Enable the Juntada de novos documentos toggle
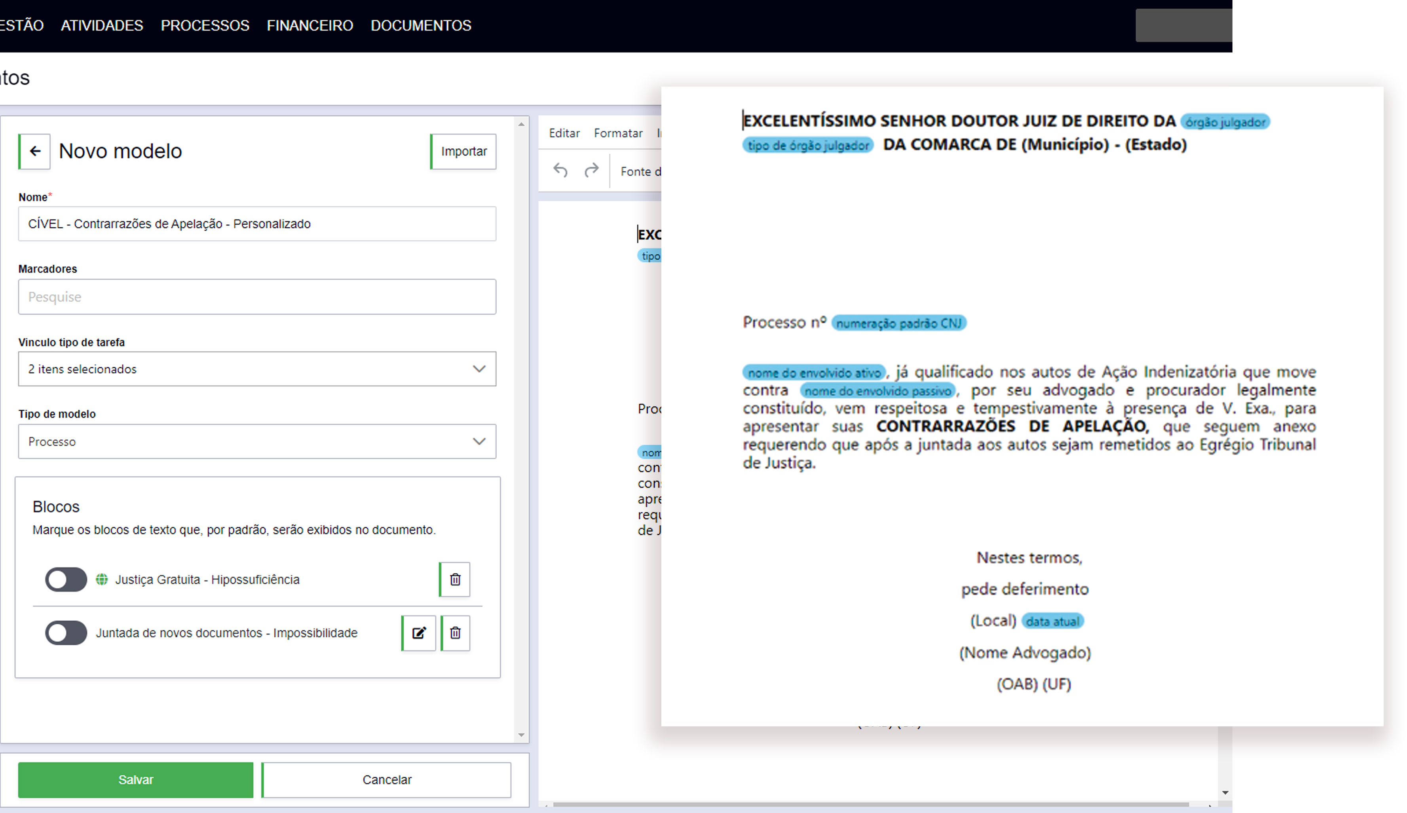Screen dimensions: 1407x813 [66, 633]
